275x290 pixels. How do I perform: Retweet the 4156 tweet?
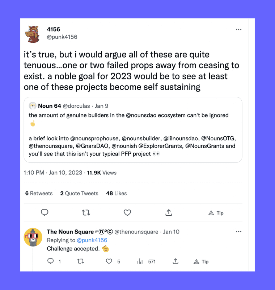click(x=86, y=213)
